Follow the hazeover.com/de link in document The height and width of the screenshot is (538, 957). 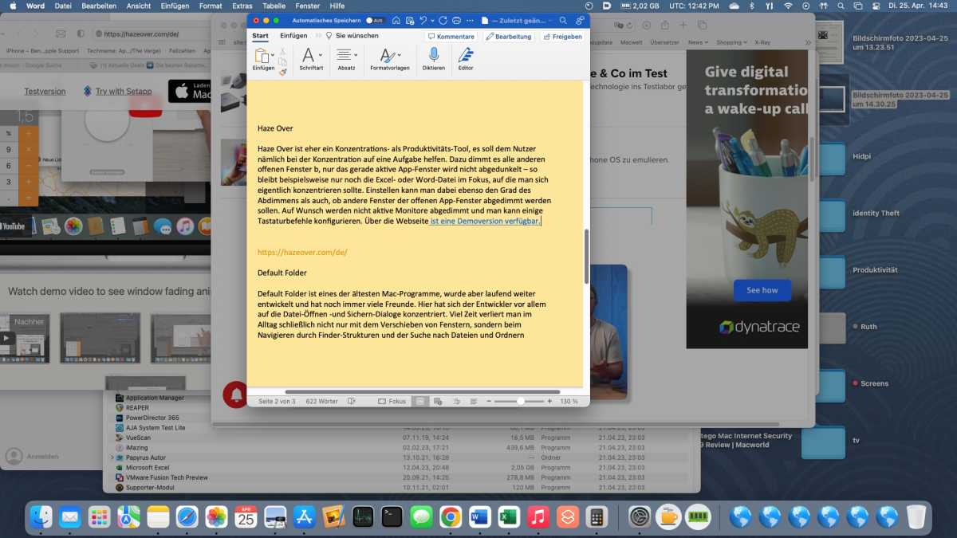(302, 253)
